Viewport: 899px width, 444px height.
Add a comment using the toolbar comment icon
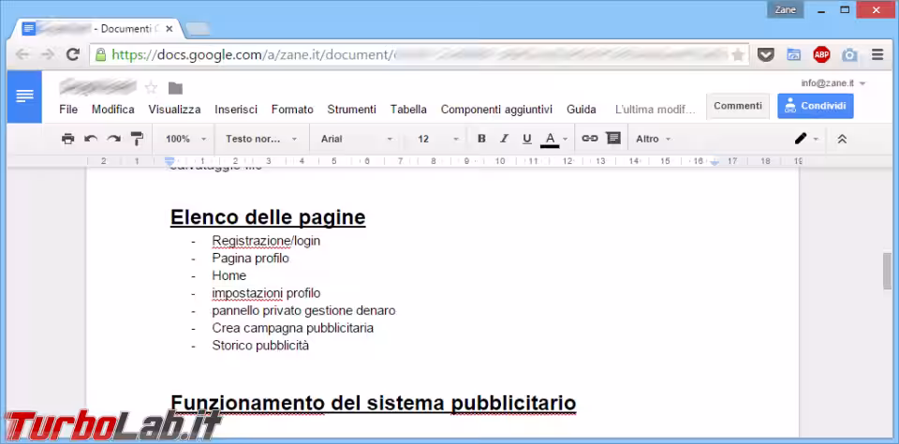click(613, 139)
